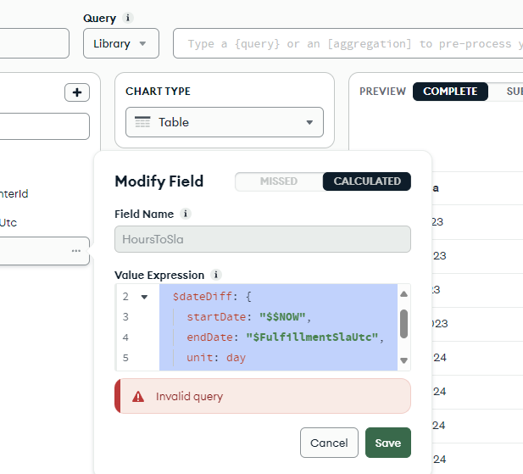The height and width of the screenshot is (474, 523).
Task: Open the Library query dropdown
Action: [x=120, y=44]
